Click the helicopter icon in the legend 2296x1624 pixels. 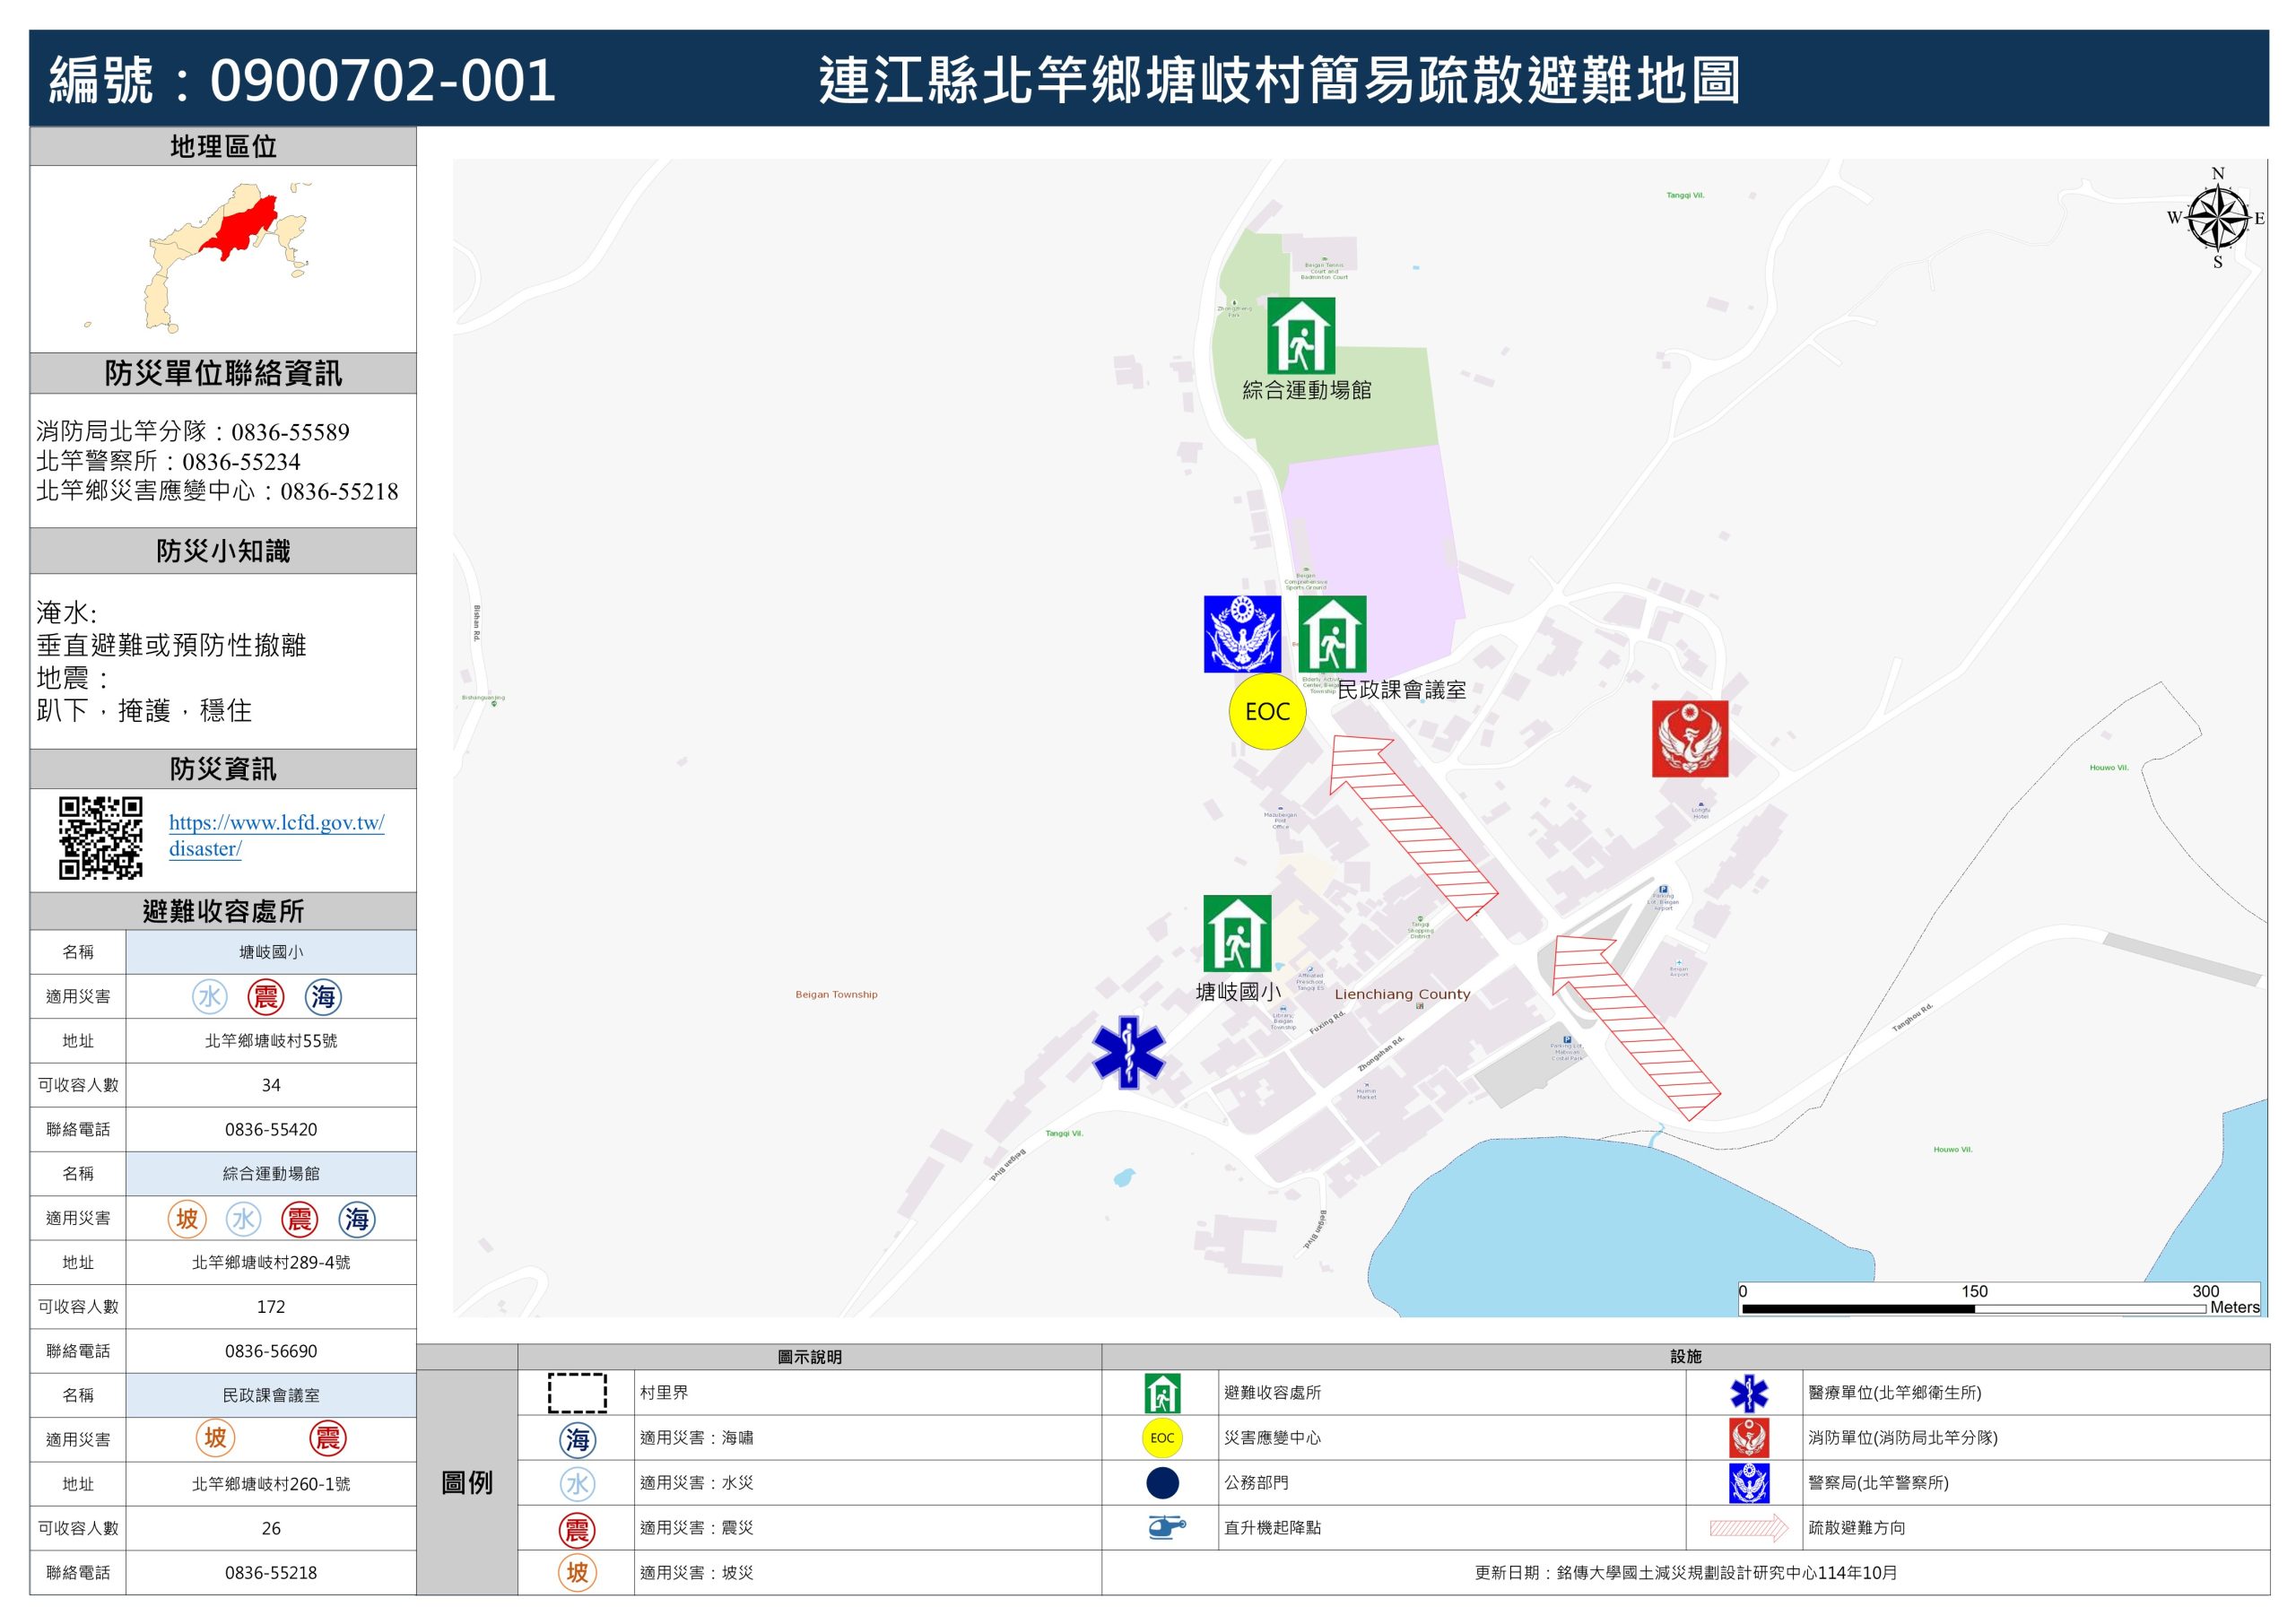1165,1527
